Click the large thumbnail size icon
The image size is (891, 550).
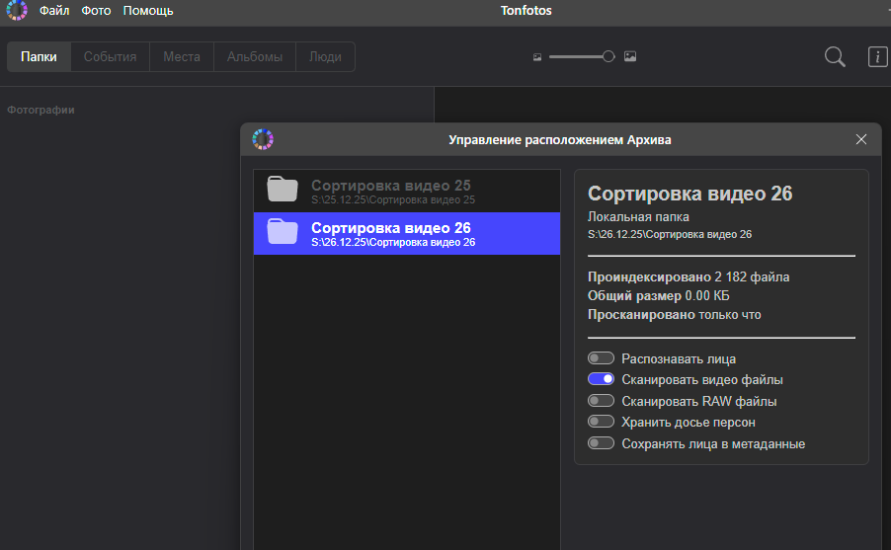(x=630, y=57)
